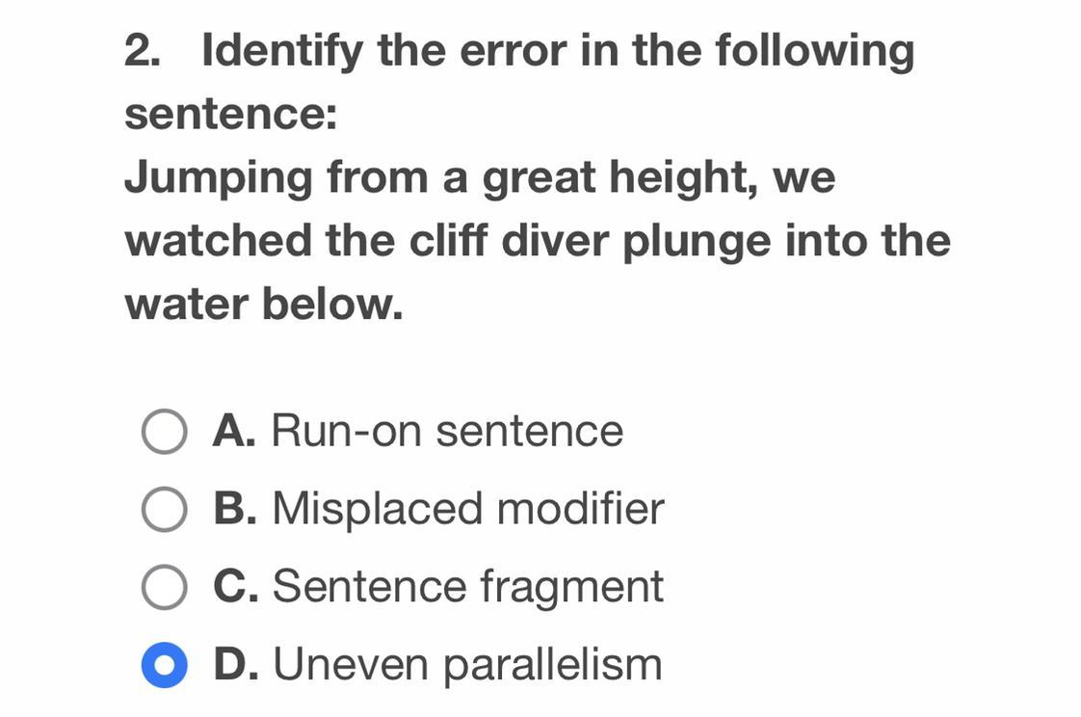
Task: Click the bold option letter "C."
Action: 235,587
